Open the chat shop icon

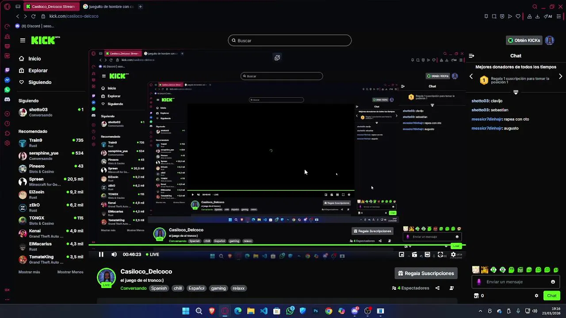[476, 295]
